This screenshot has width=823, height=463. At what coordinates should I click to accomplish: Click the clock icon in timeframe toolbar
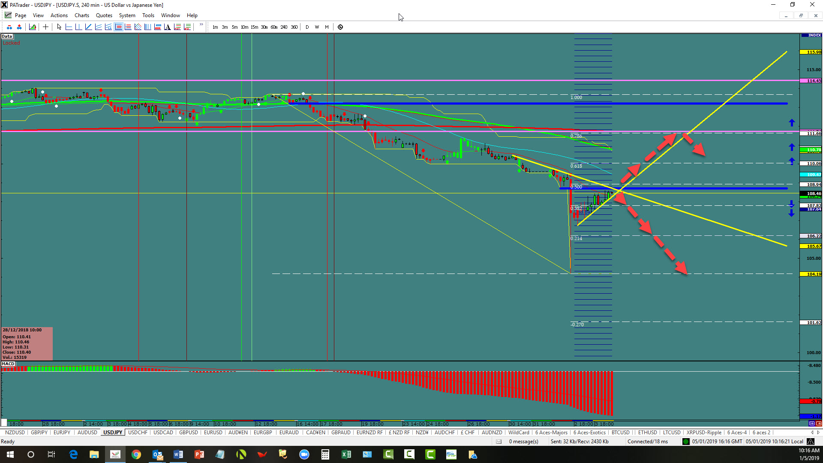click(x=340, y=27)
